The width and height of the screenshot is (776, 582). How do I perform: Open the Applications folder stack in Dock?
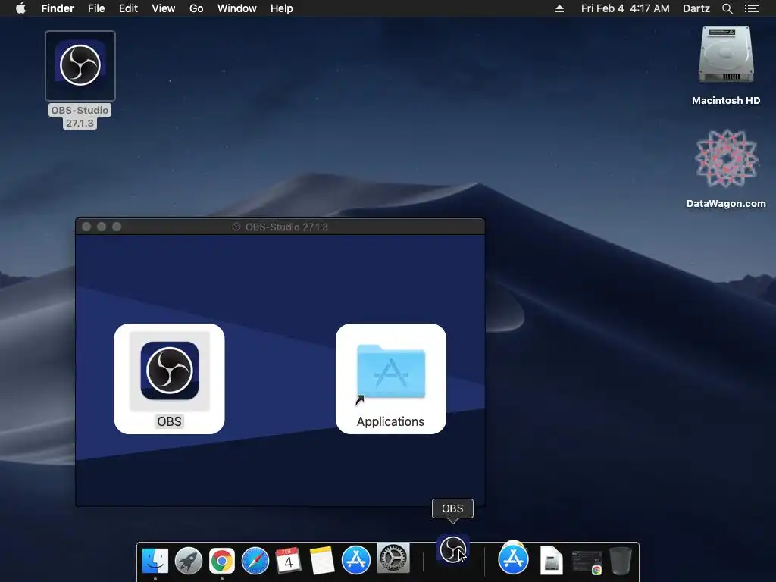pos(513,559)
